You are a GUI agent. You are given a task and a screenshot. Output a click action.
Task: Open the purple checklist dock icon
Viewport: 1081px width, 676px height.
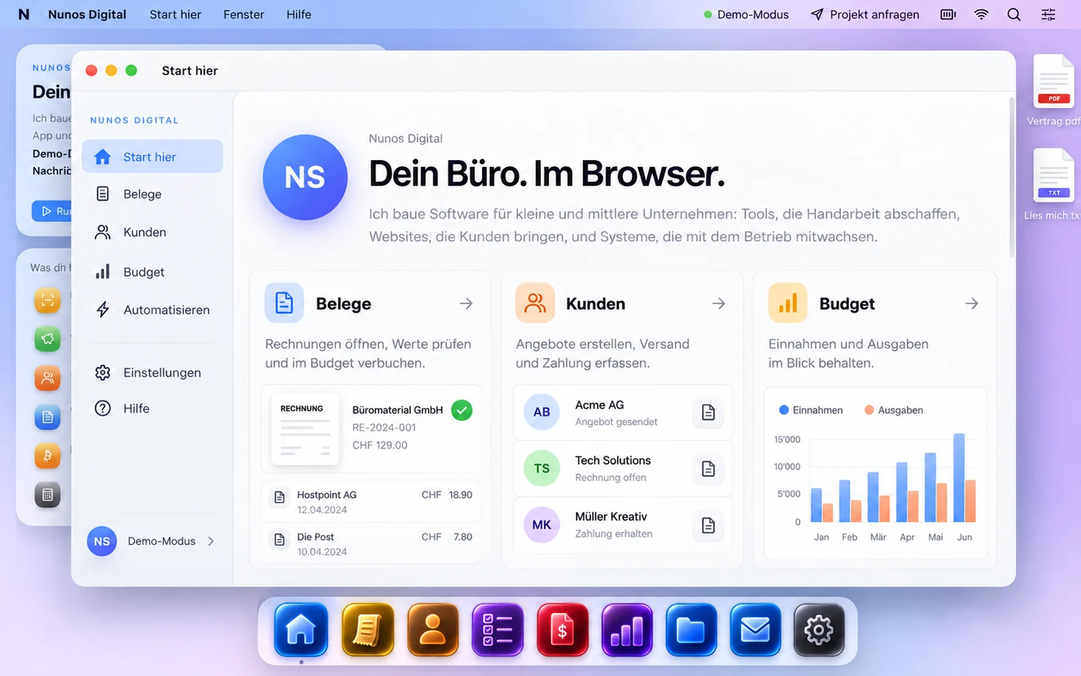[x=497, y=629]
